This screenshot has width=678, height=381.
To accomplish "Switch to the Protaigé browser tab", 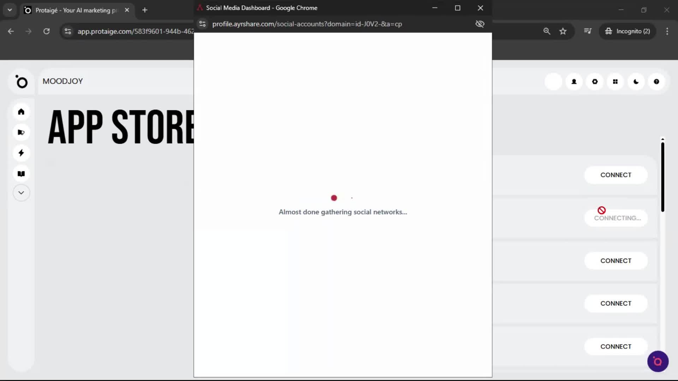I will pyautogui.click(x=71, y=10).
